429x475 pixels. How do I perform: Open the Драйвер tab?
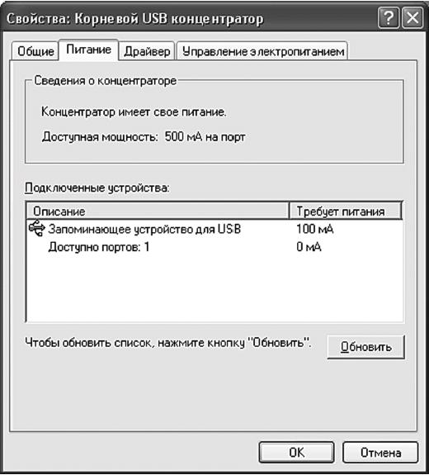pyautogui.click(x=147, y=51)
